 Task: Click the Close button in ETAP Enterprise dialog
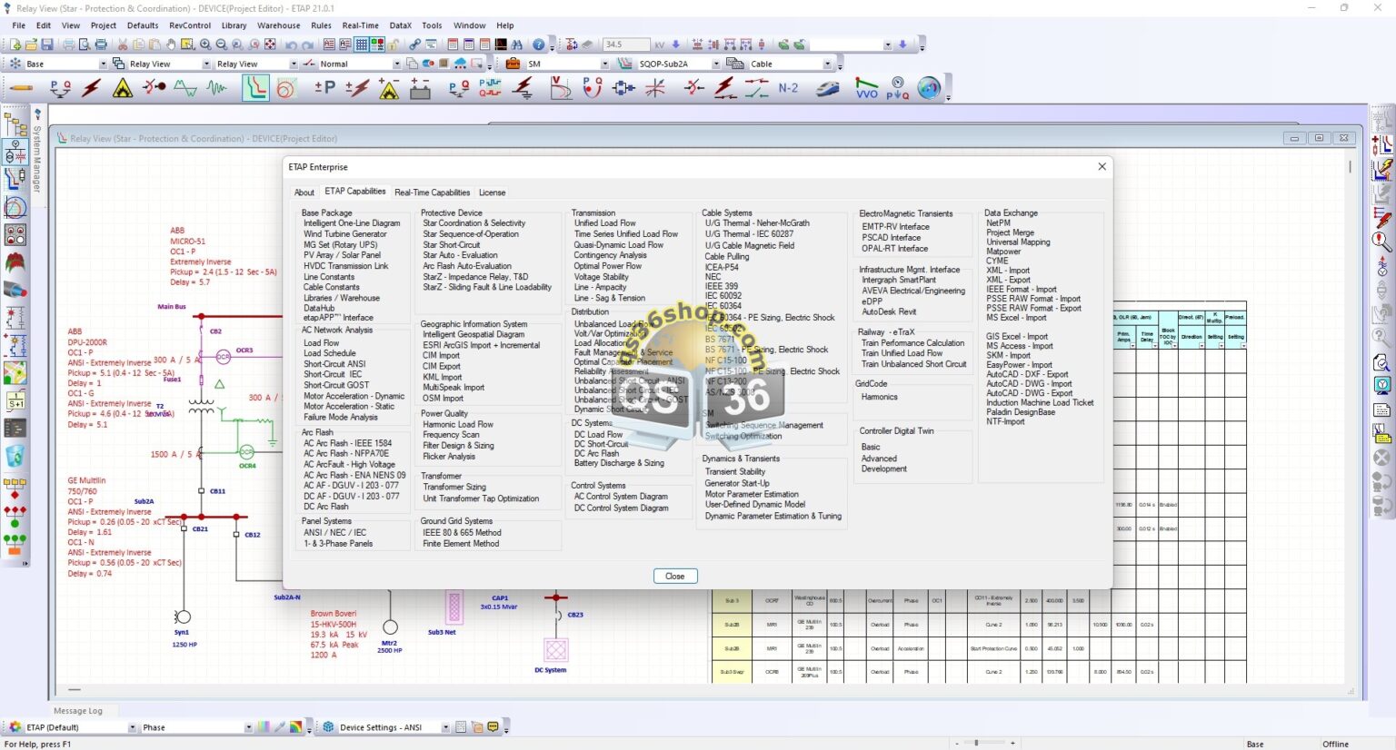(x=674, y=577)
